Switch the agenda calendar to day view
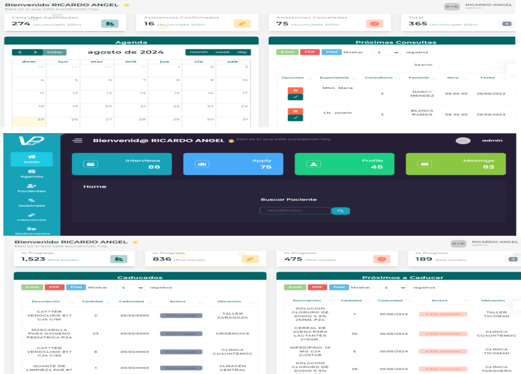This screenshot has width=521, height=374. (x=242, y=52)
